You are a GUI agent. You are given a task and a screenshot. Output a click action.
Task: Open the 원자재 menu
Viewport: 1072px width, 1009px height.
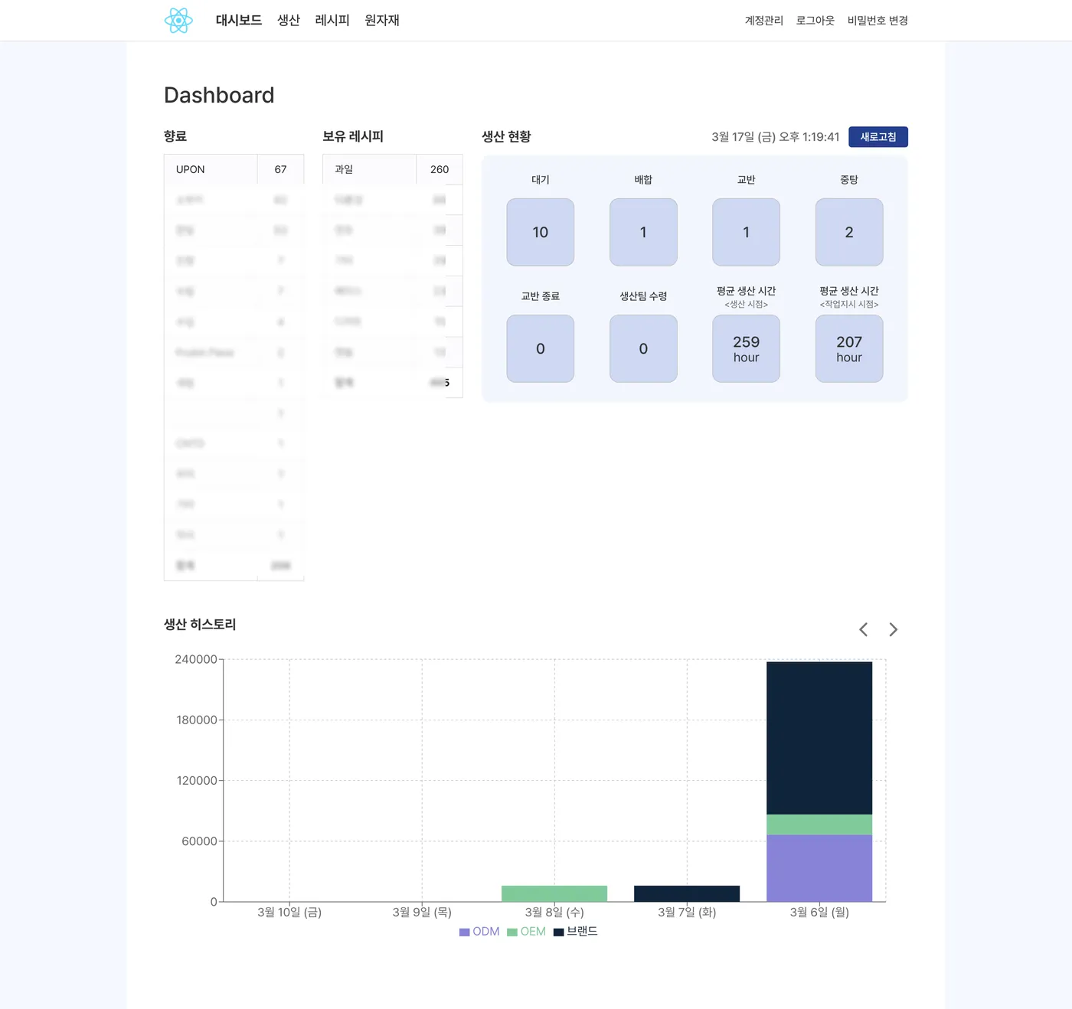pos(382,21)
